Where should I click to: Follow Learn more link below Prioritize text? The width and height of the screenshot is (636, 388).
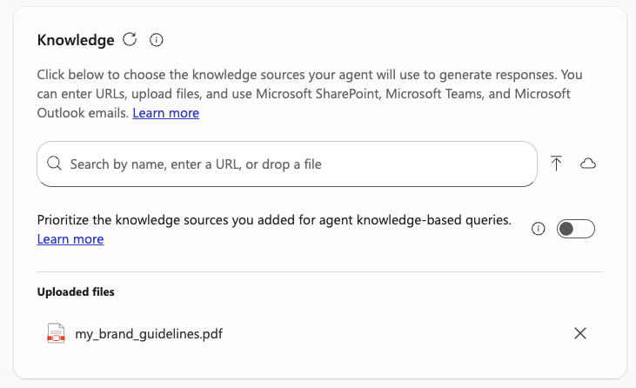pyautogui.click(x=70, y=239)
